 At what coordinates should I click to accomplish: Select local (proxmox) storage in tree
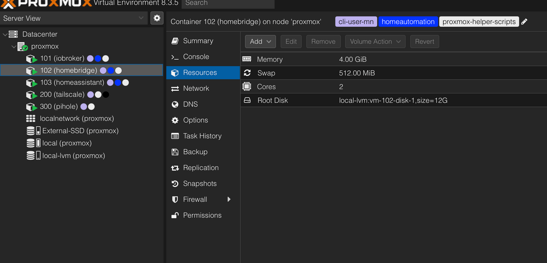point(67,143)
